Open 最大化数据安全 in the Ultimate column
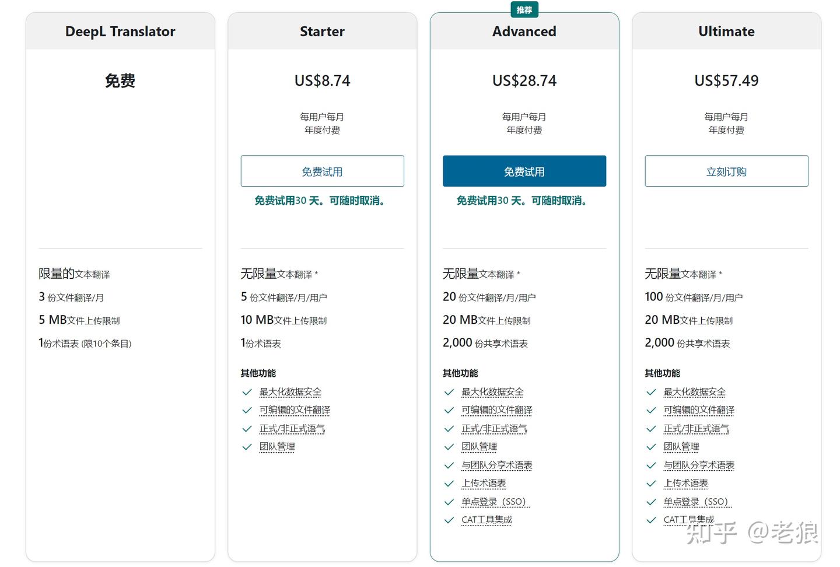840x567 pixels. 695,392
